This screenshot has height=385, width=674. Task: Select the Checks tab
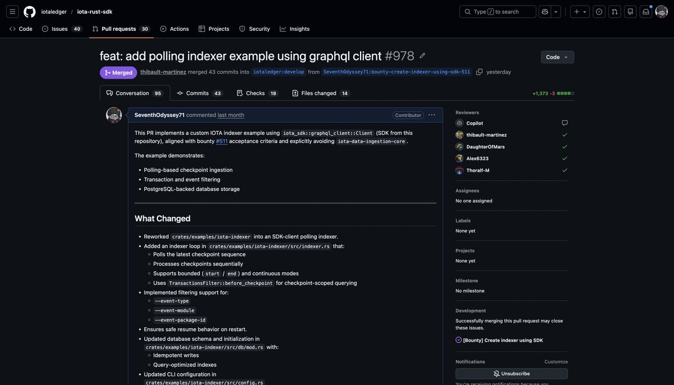tap(257, 93)
